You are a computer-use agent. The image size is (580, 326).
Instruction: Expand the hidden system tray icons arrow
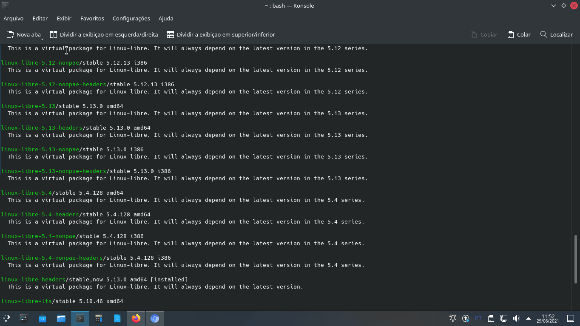coord(527,318)
